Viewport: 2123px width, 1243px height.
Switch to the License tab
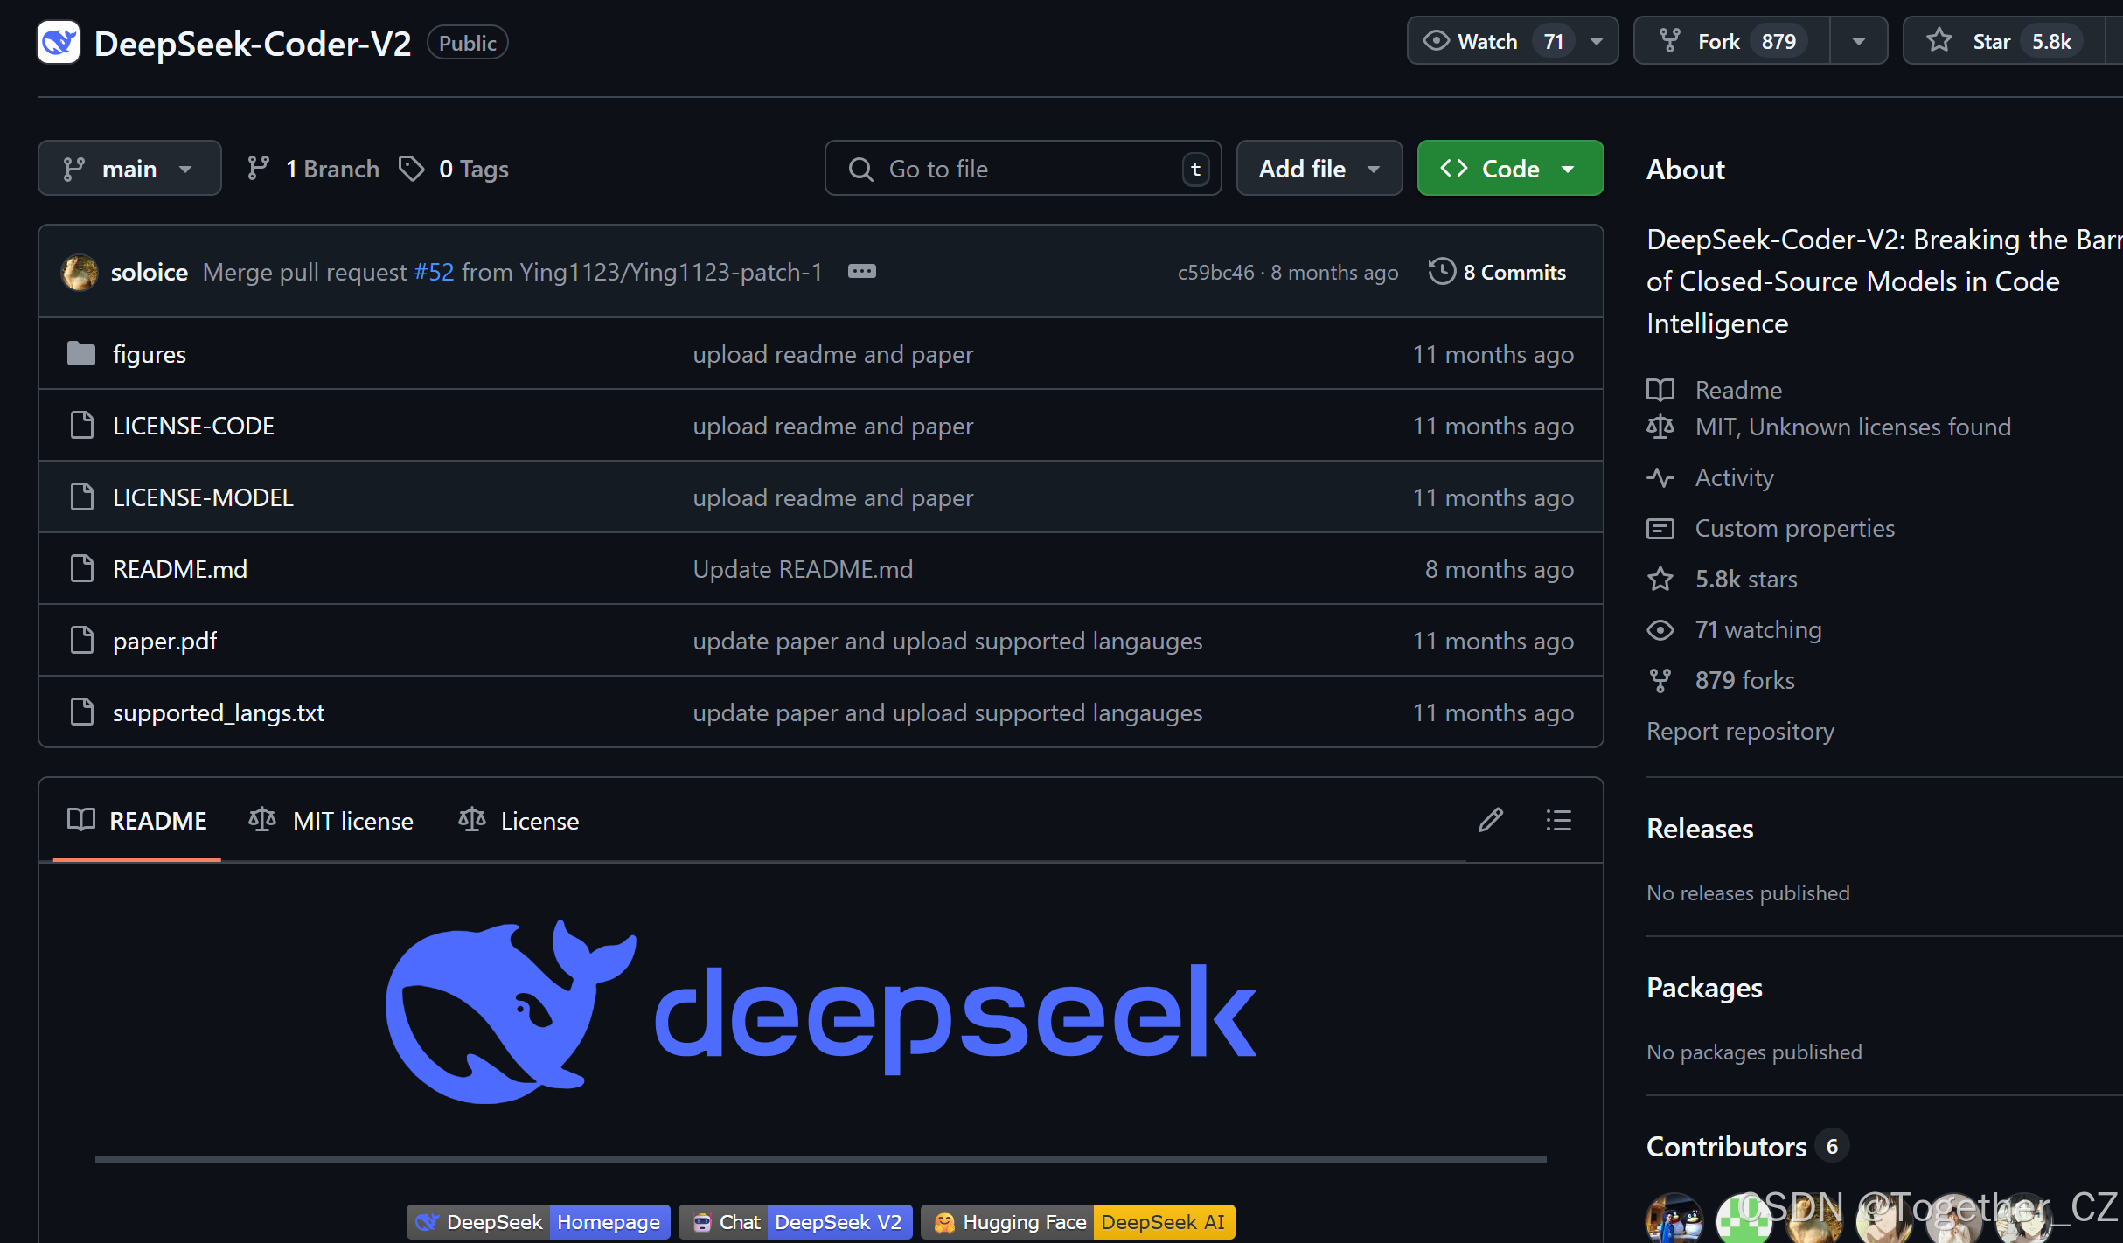click(519, 820)
